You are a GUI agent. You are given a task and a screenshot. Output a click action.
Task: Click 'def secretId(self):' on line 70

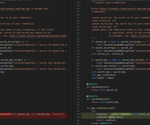click(98, 87)
